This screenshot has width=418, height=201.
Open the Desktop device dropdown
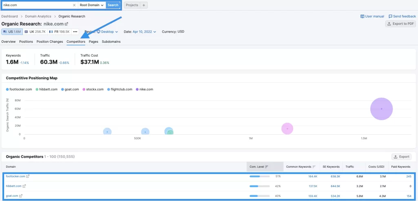pyautogui.click(x=107, y=32)
